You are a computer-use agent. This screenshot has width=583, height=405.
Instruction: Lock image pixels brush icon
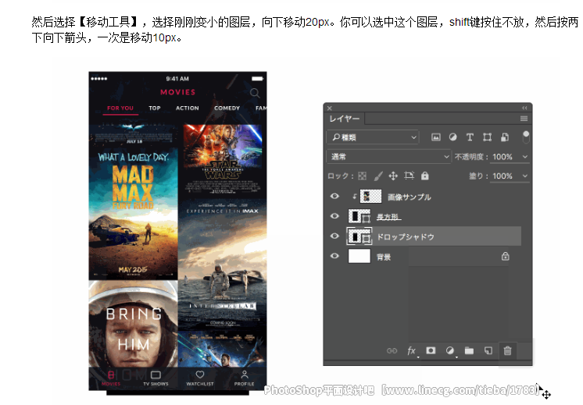click(x=378, y=176)
